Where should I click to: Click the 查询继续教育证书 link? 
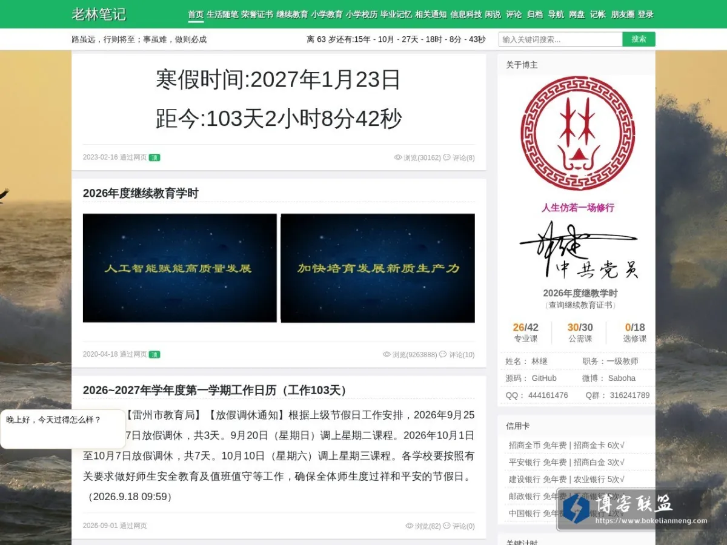580,305
